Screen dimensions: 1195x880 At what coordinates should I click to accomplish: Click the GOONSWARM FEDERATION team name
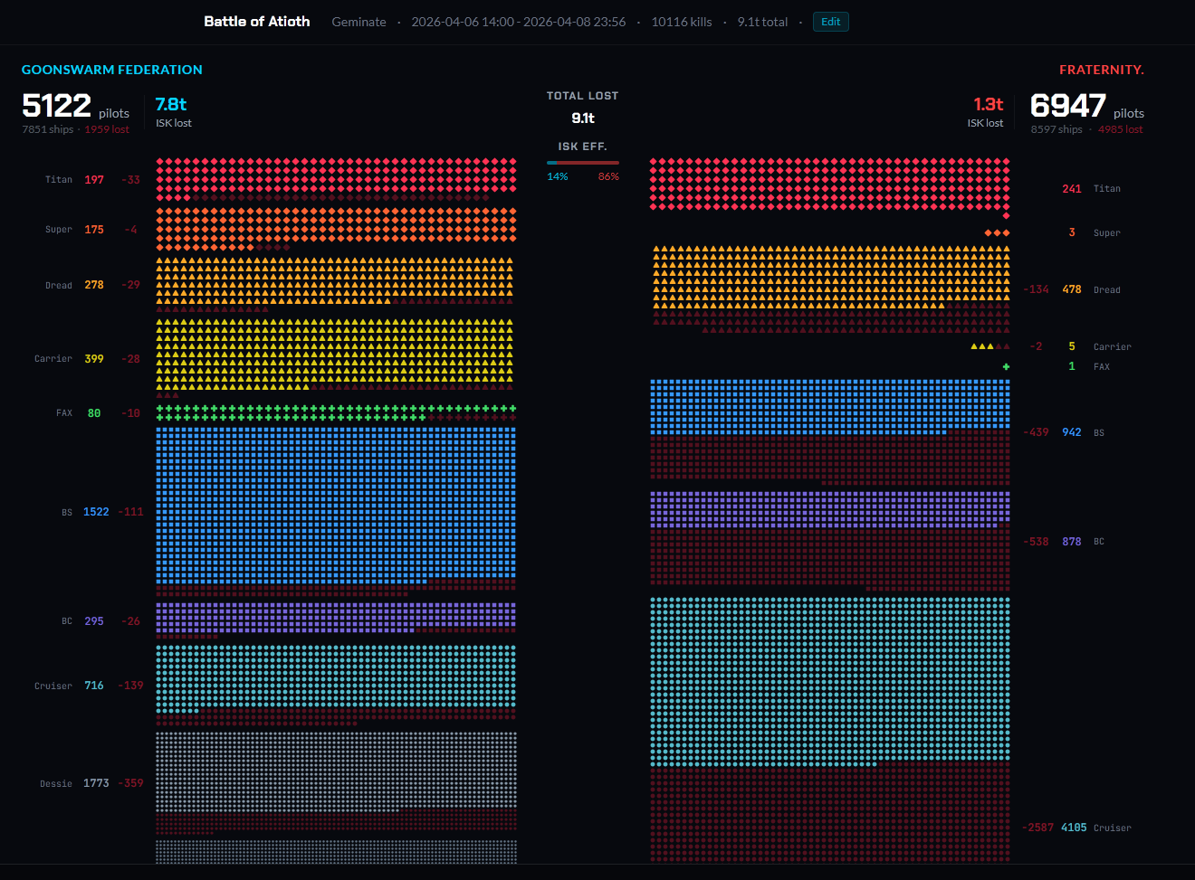[x=112, y=70]
